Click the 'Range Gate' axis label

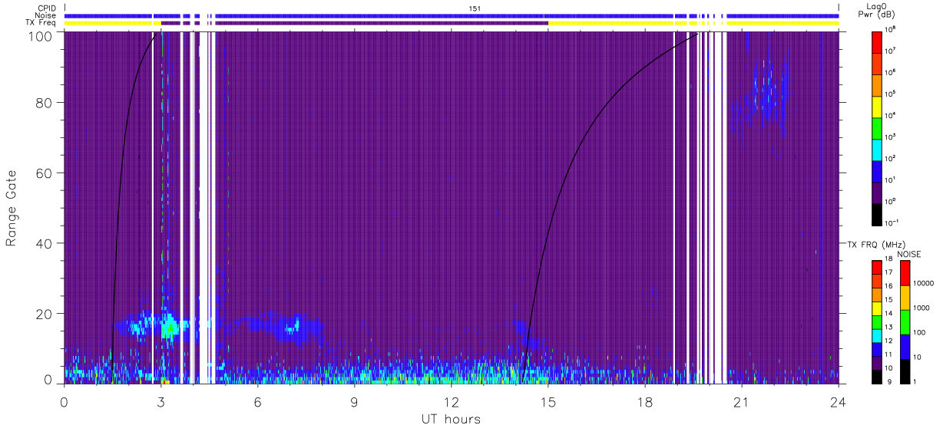click(12, 209)
